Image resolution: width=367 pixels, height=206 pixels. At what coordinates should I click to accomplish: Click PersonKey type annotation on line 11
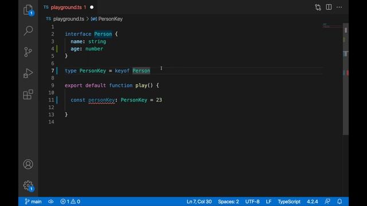[x=134, y=100]
